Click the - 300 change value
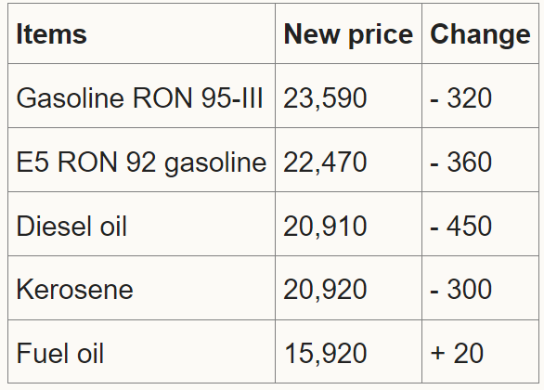This screenshot has height=390, width=544. 461,291
